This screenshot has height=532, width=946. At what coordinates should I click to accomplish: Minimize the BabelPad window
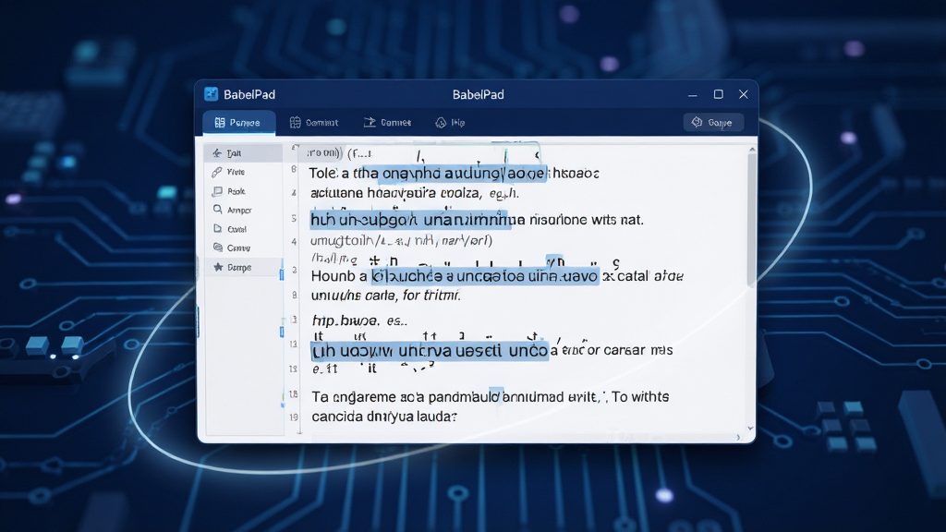(693, 95)
